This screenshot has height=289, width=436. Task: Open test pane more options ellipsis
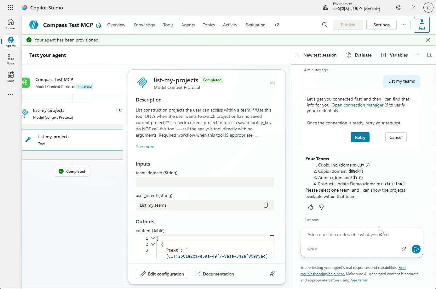417,55
